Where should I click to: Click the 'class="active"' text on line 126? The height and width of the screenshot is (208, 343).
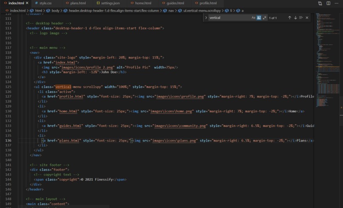pyautogui.click(x=58, y=91)
